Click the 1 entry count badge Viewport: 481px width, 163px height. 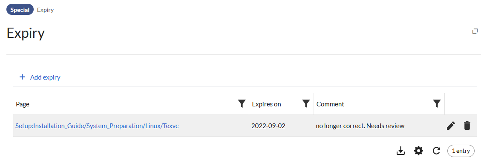(x=461, y=151)
